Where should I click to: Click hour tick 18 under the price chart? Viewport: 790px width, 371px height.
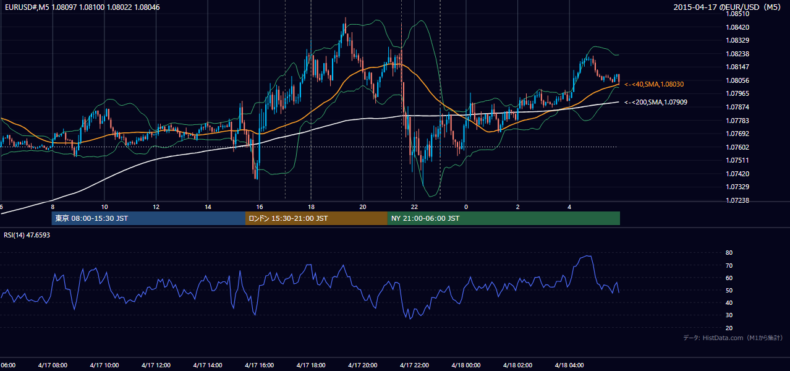click(311, 207)
